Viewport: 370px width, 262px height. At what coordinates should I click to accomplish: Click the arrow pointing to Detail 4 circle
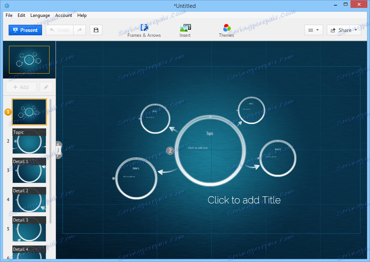252,167
